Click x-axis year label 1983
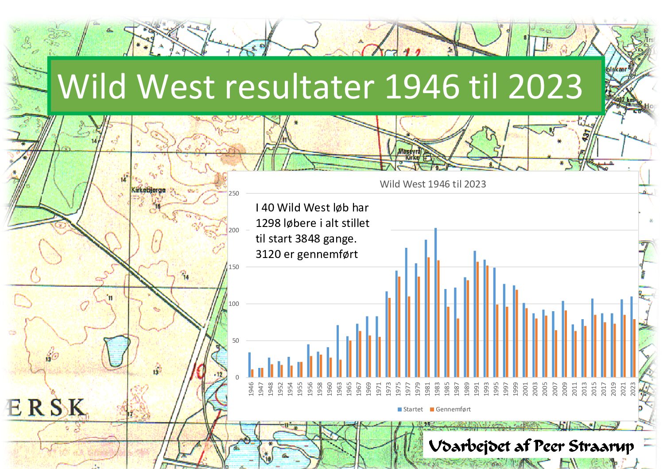663x469 pixels. click(x=437, y=389)
